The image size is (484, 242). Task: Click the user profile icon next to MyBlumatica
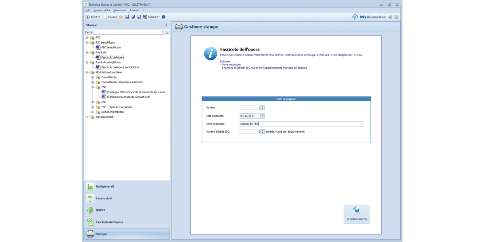pos(390,17)
